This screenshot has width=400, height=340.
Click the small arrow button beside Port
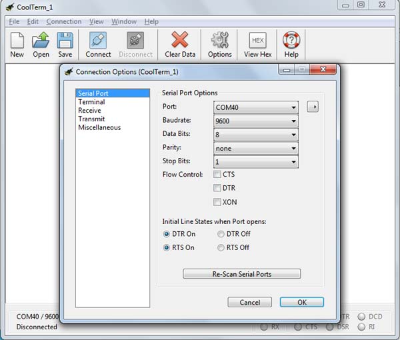(313, 107)
